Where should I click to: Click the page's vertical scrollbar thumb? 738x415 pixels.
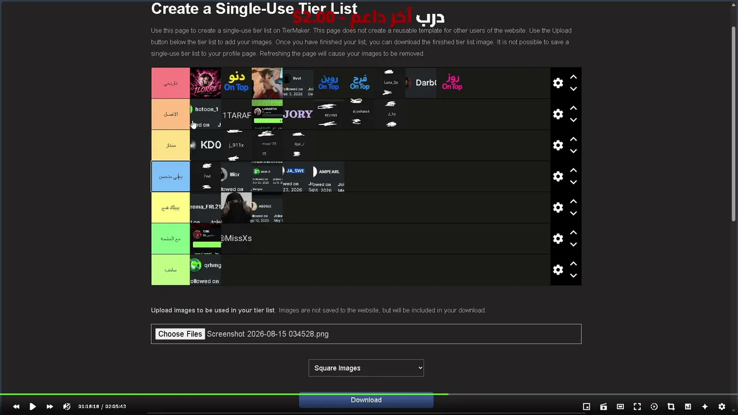(733, 123)
